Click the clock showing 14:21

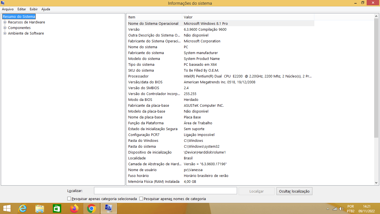click(367, 206)
